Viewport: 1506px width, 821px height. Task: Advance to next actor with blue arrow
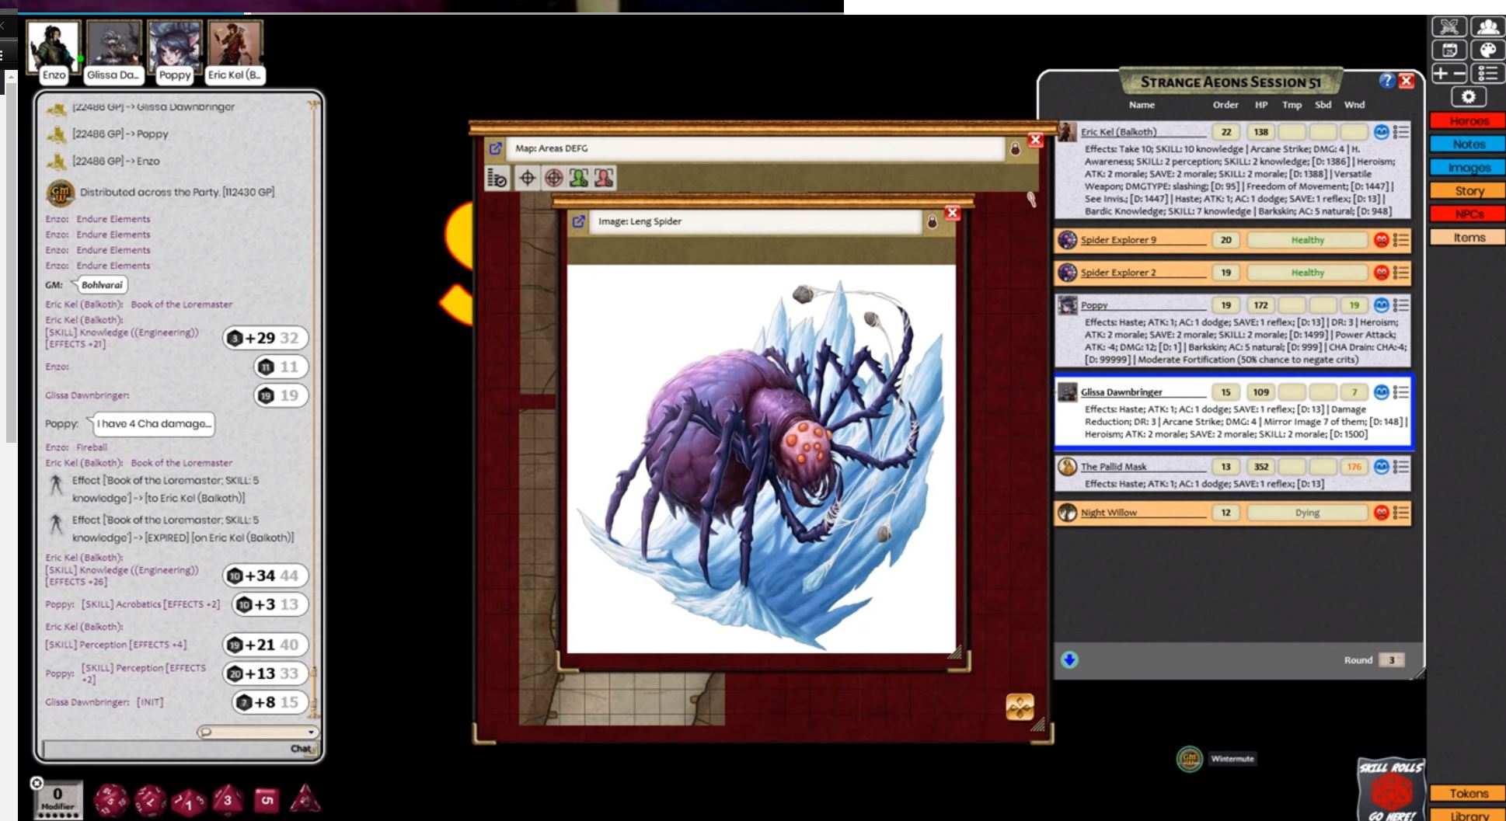coord(1069,660)
